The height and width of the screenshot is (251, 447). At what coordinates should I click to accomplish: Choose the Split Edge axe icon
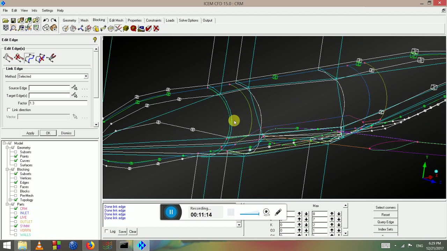tap(8, 58)
